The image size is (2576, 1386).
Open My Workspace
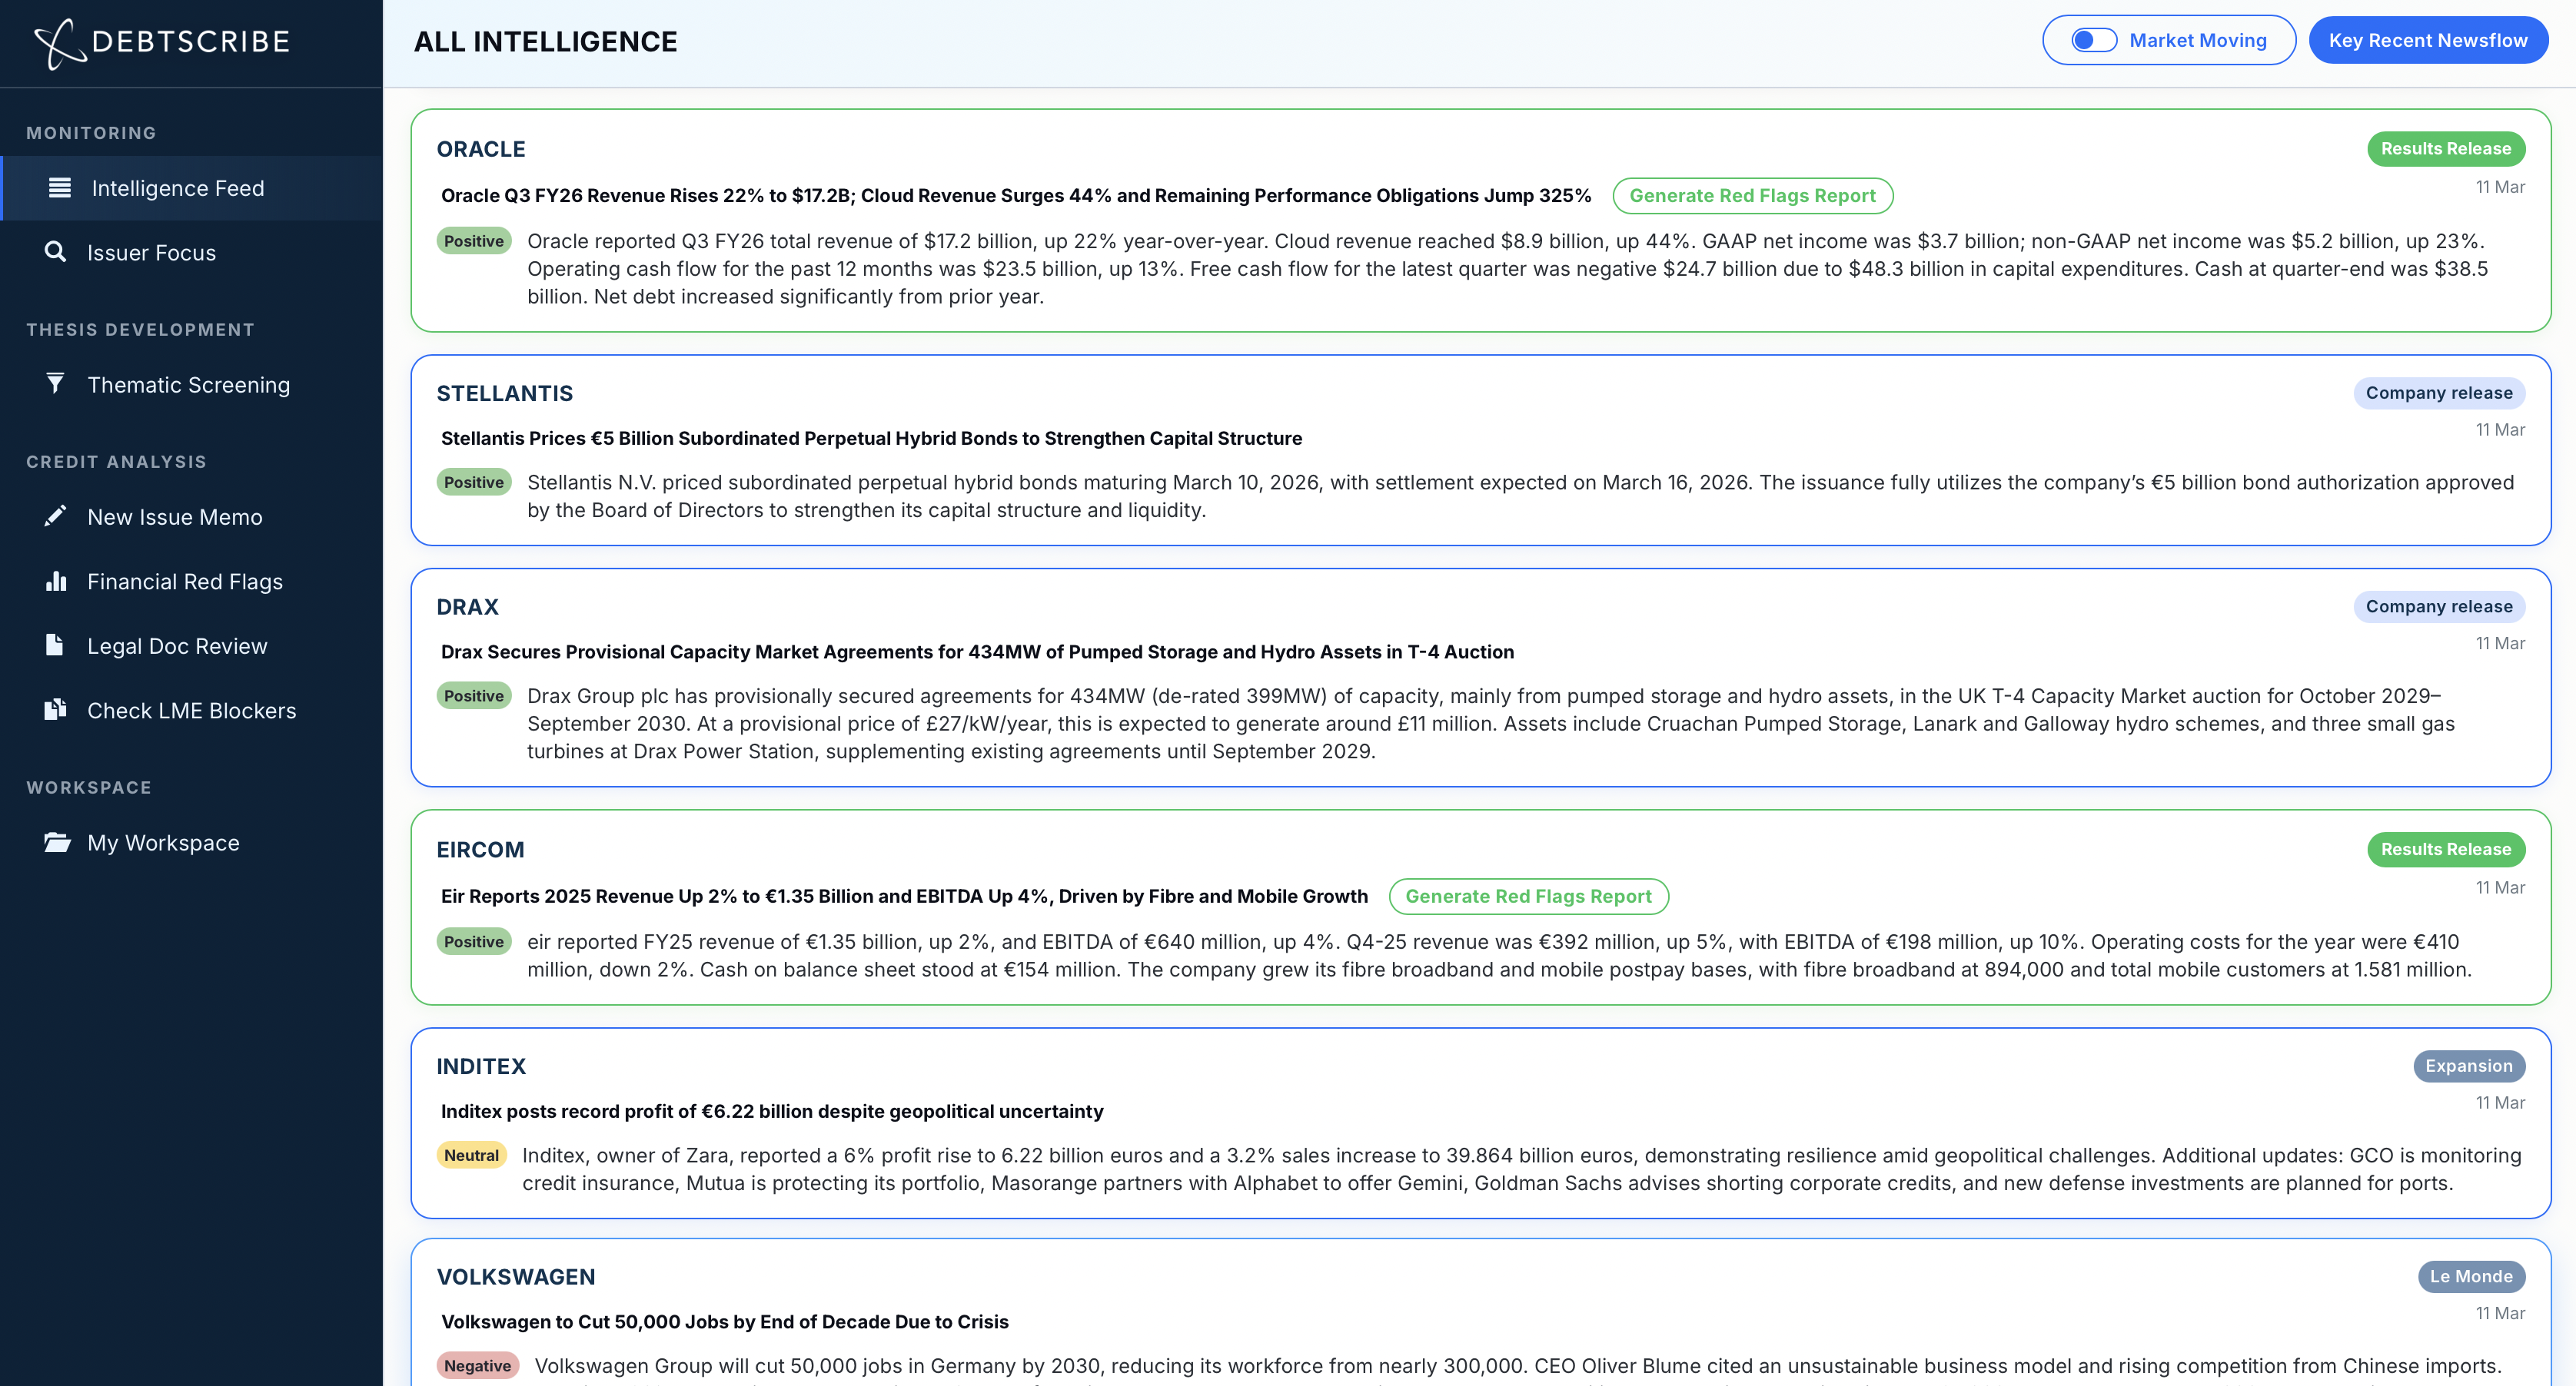(192, 842)
